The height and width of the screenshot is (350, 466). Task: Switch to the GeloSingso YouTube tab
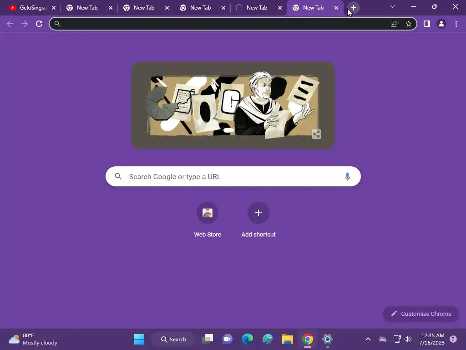tap(28, 8)
